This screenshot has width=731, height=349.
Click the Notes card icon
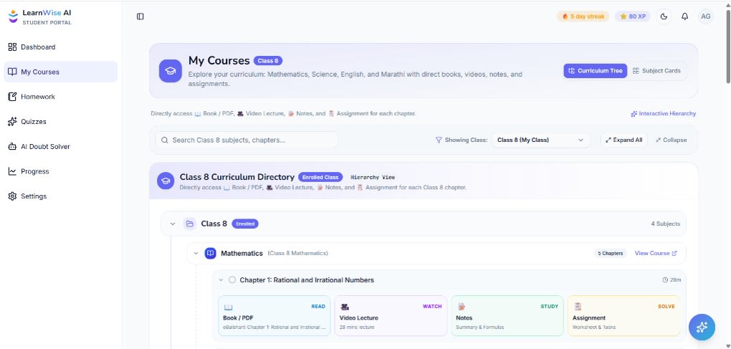[x=461, y=307]
